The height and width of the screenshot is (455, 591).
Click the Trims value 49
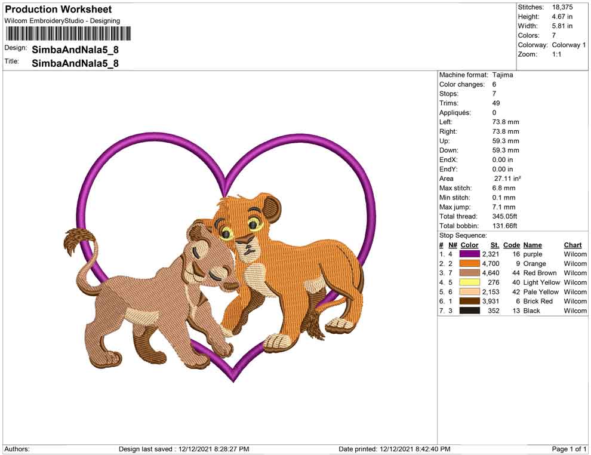point(496,103)
